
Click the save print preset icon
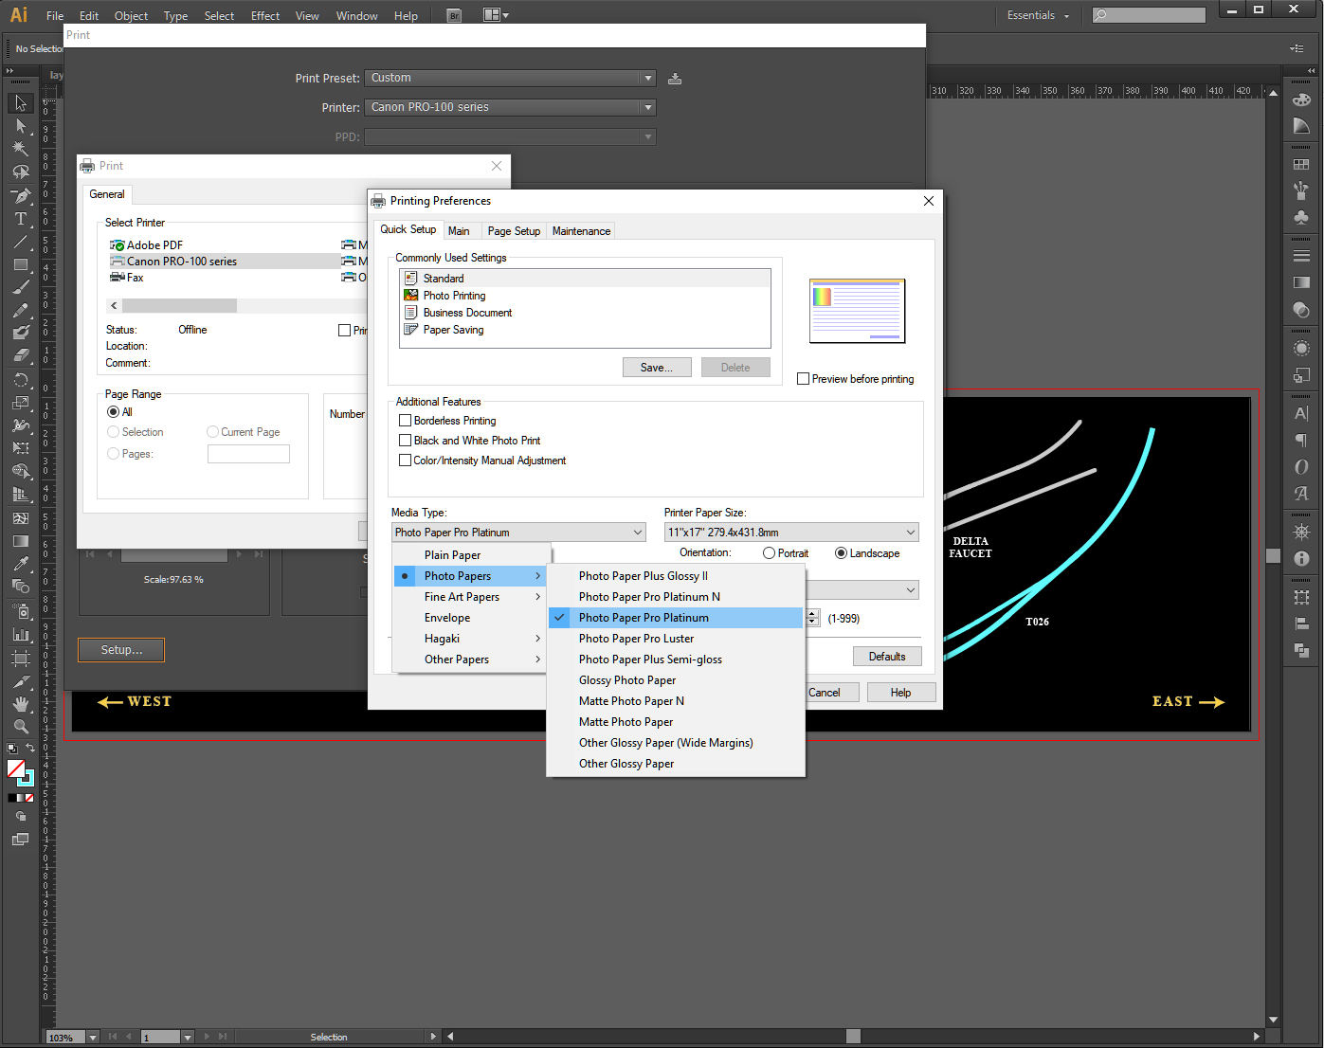(x=675, y=79)
